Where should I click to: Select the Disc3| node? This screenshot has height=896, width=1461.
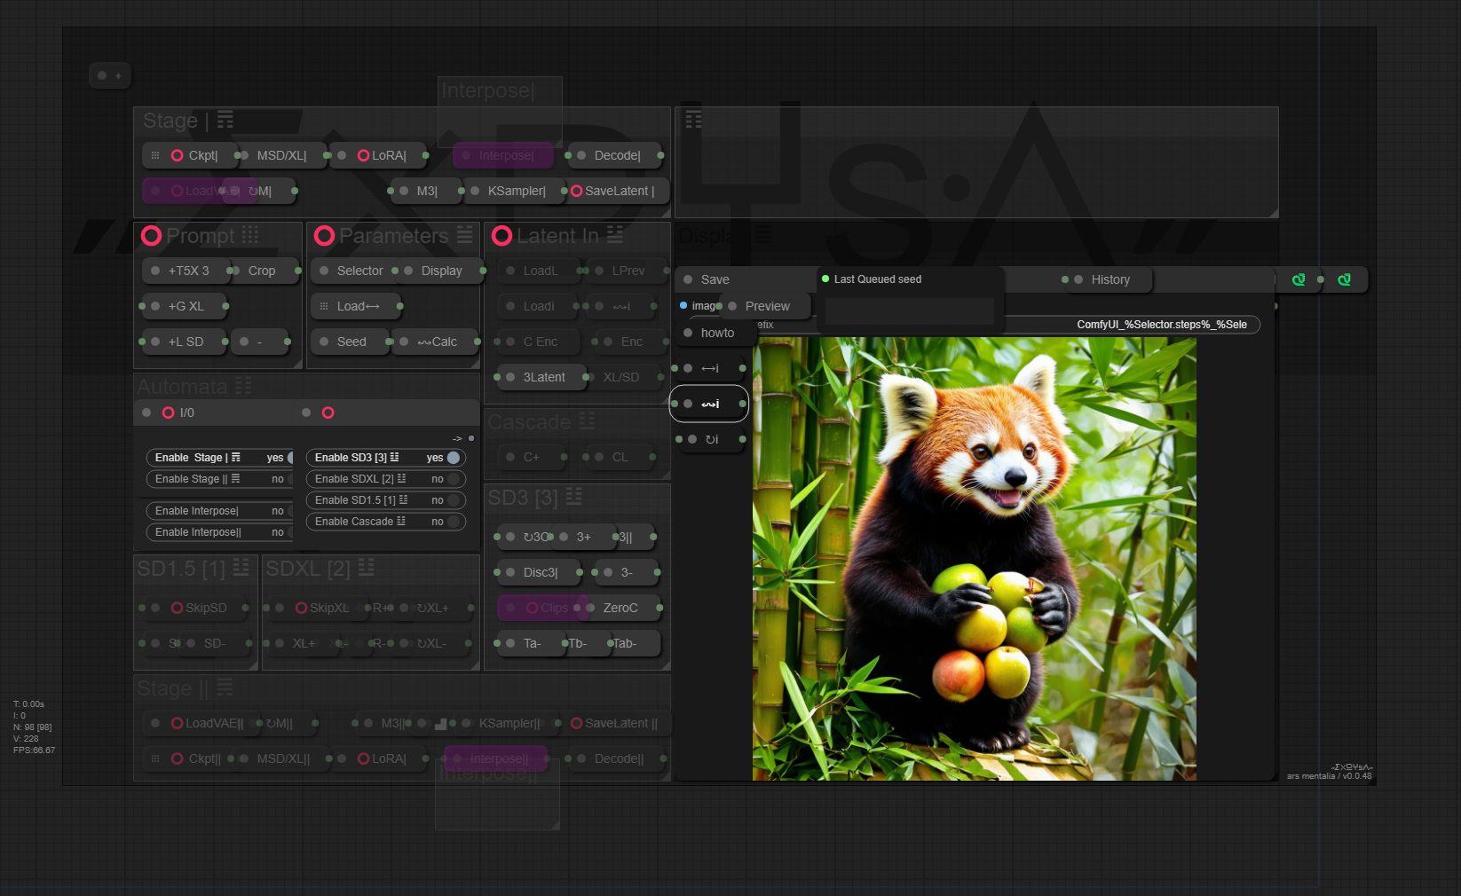[541, 572]
